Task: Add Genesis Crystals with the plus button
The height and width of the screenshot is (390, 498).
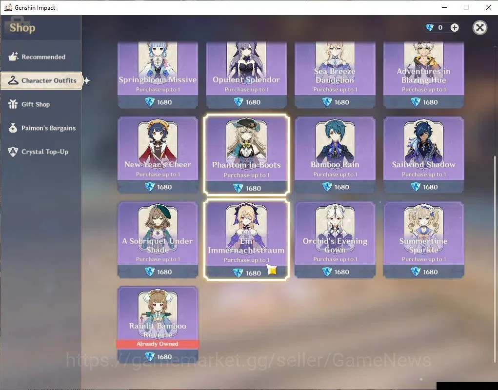Action: click(x=455, y=28)
